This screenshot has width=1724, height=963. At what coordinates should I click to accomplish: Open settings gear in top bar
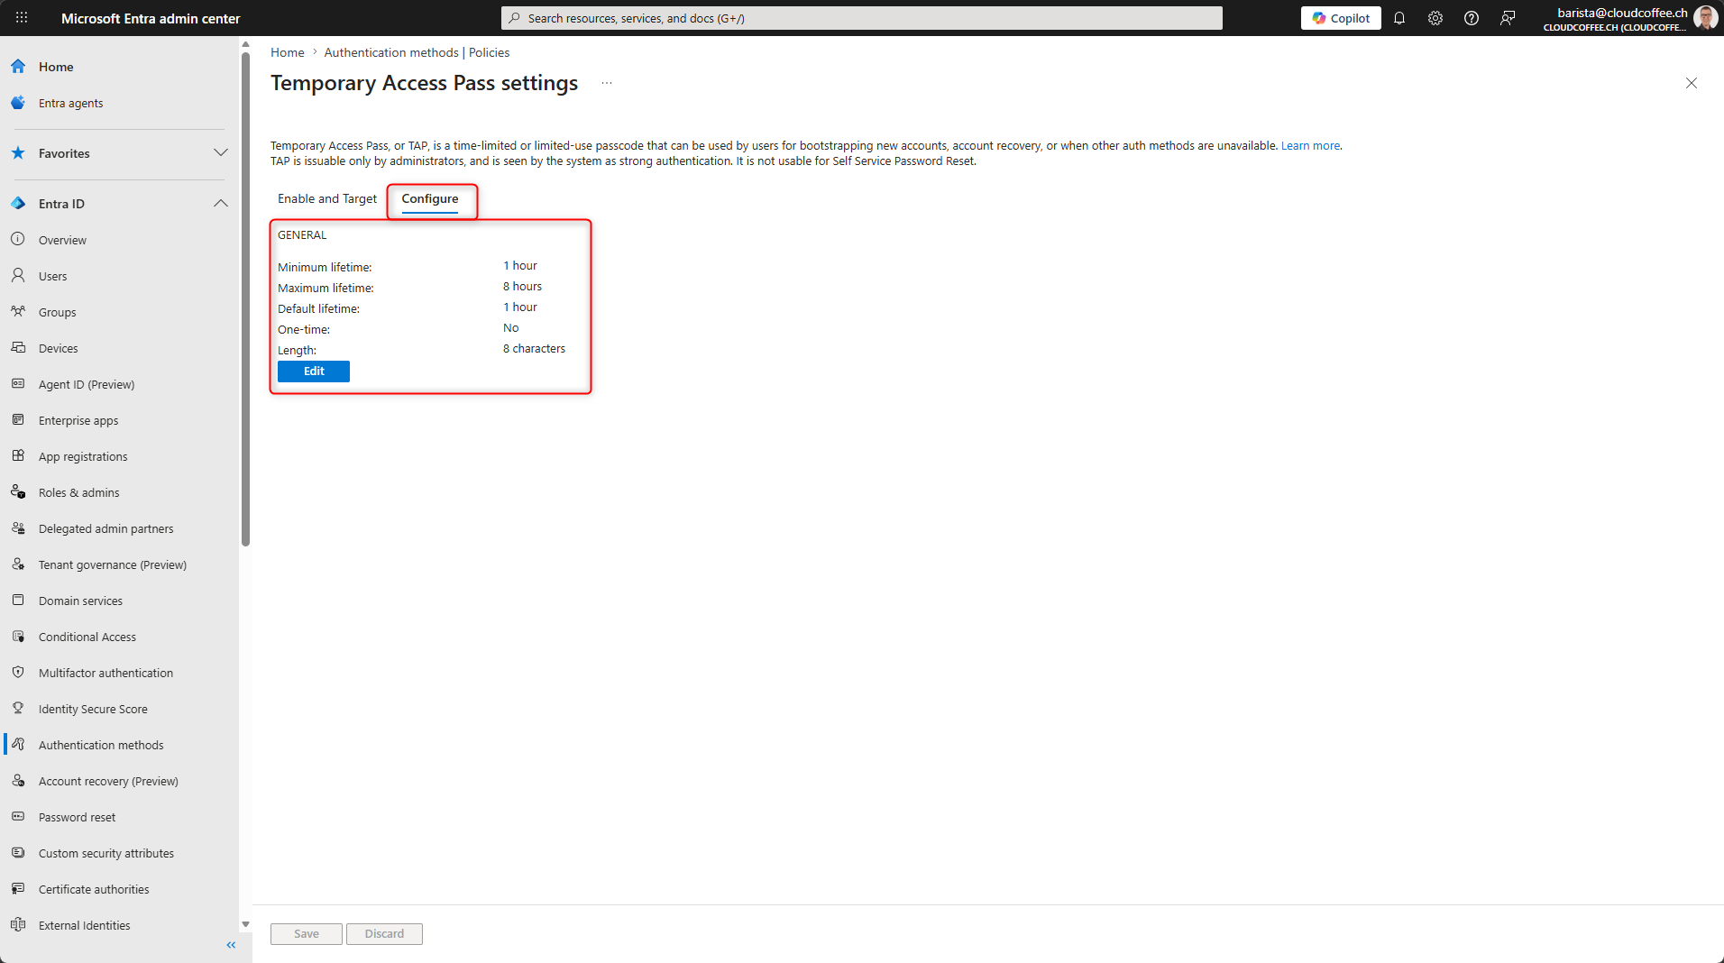(x=1435, y=18)
